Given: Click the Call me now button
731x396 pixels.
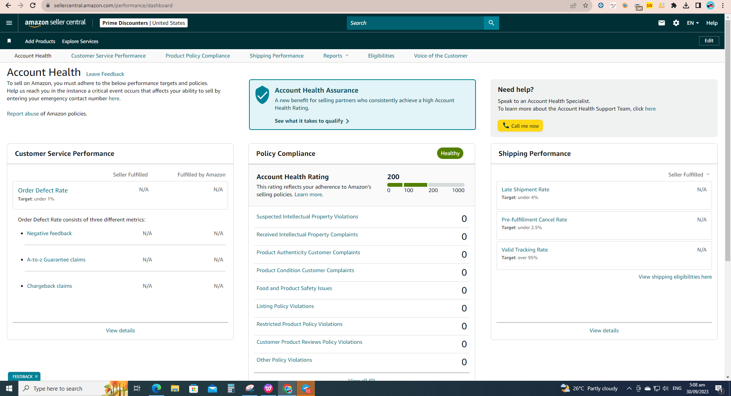Looking at the screenshot, I should [x=520, y=126].
